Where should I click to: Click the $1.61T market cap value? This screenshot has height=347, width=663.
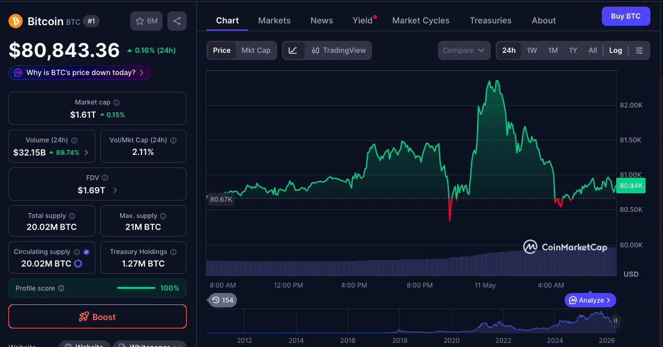(83, 115)
